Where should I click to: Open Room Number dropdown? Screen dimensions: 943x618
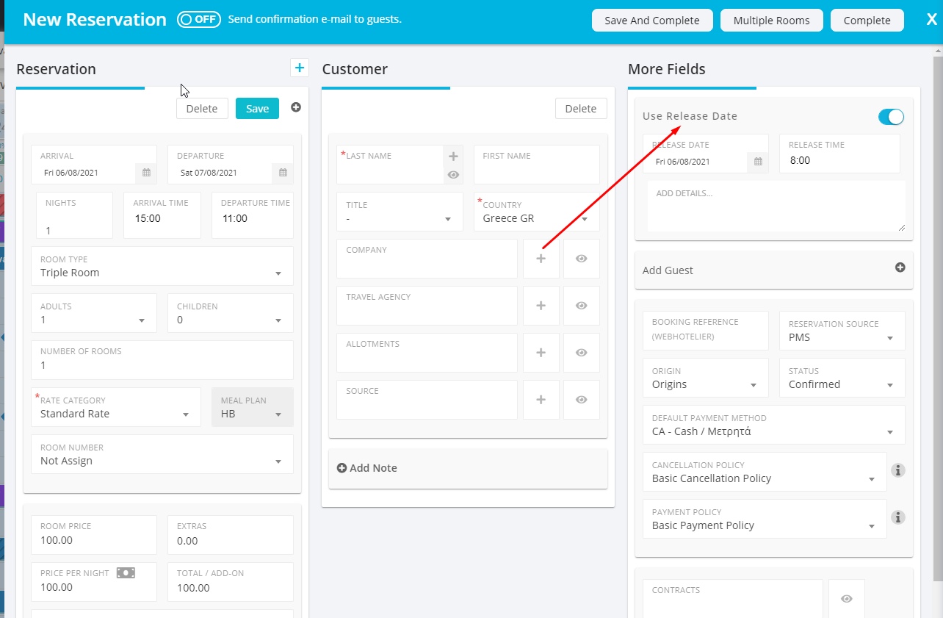pyautogui.click(x=162, y=454)
